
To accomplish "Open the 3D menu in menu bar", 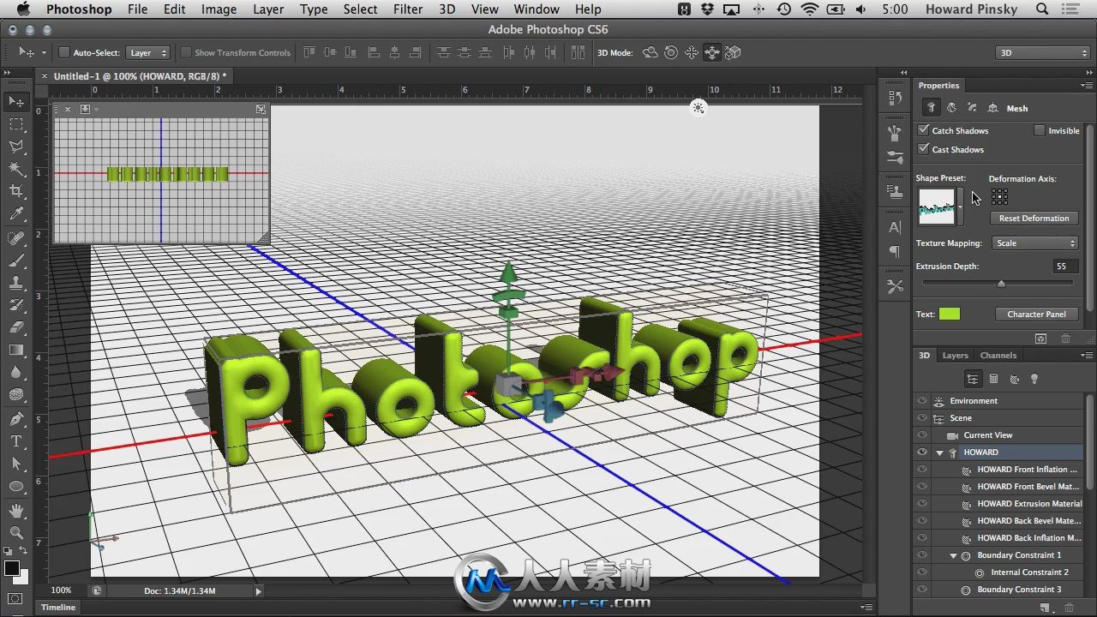I will 447,9.
